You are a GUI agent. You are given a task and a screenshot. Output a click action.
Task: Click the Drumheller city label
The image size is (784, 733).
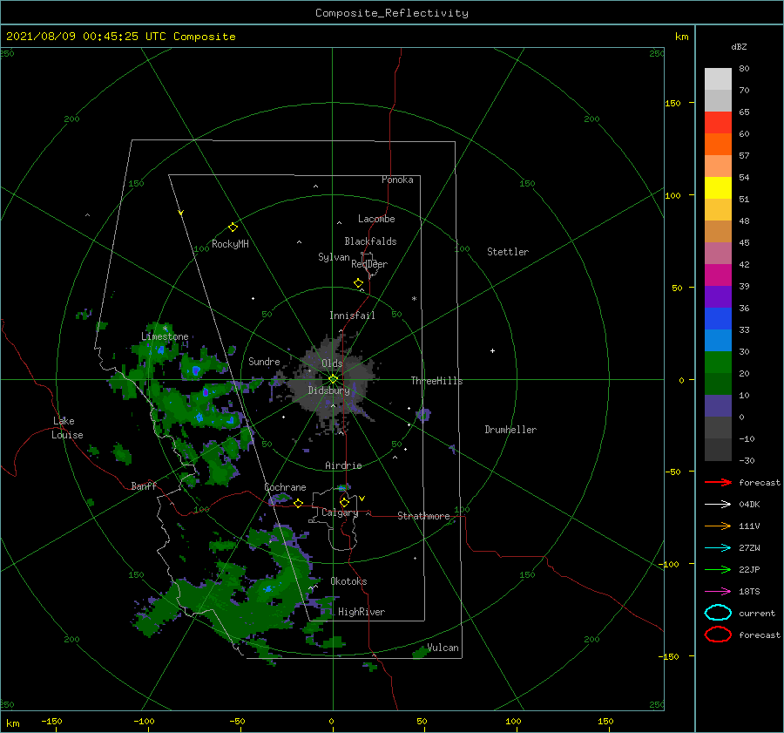(510, 430)
